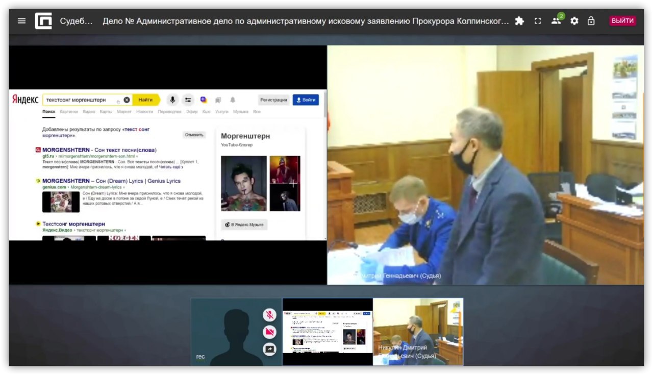Switch to the Музыка tab
Image resolution: width=653 pixels, height=375 pixels.
point(241,112)
